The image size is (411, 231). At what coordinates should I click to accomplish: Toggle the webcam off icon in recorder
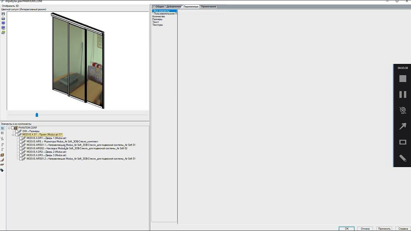[403, 110]
